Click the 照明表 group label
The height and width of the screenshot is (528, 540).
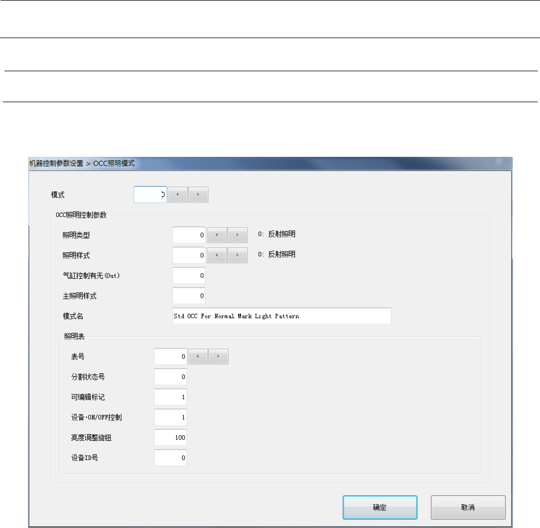coord(74,336)
